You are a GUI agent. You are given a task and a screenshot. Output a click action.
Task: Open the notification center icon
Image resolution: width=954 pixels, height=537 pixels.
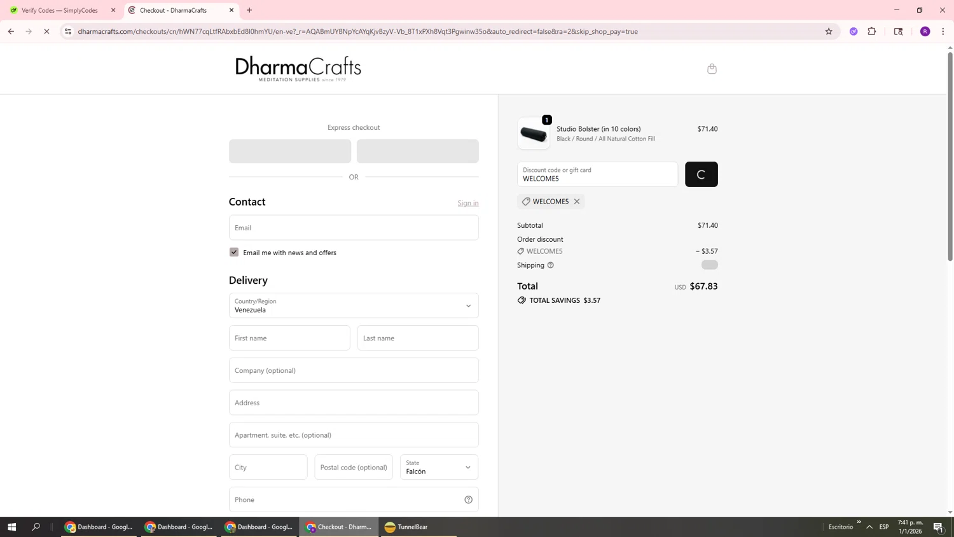click(938, 527)
